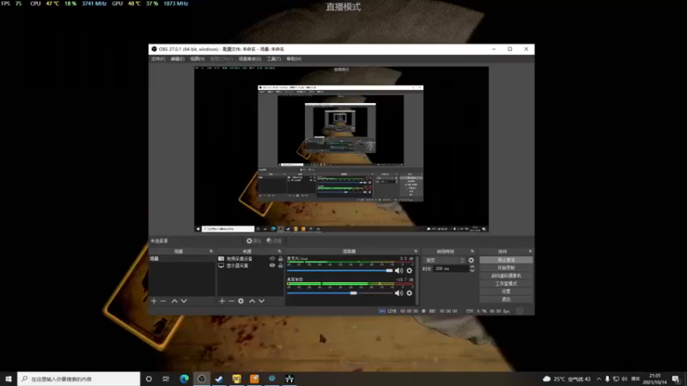
Task: Open the Windows Start menu
Action: tap(9, 378)
